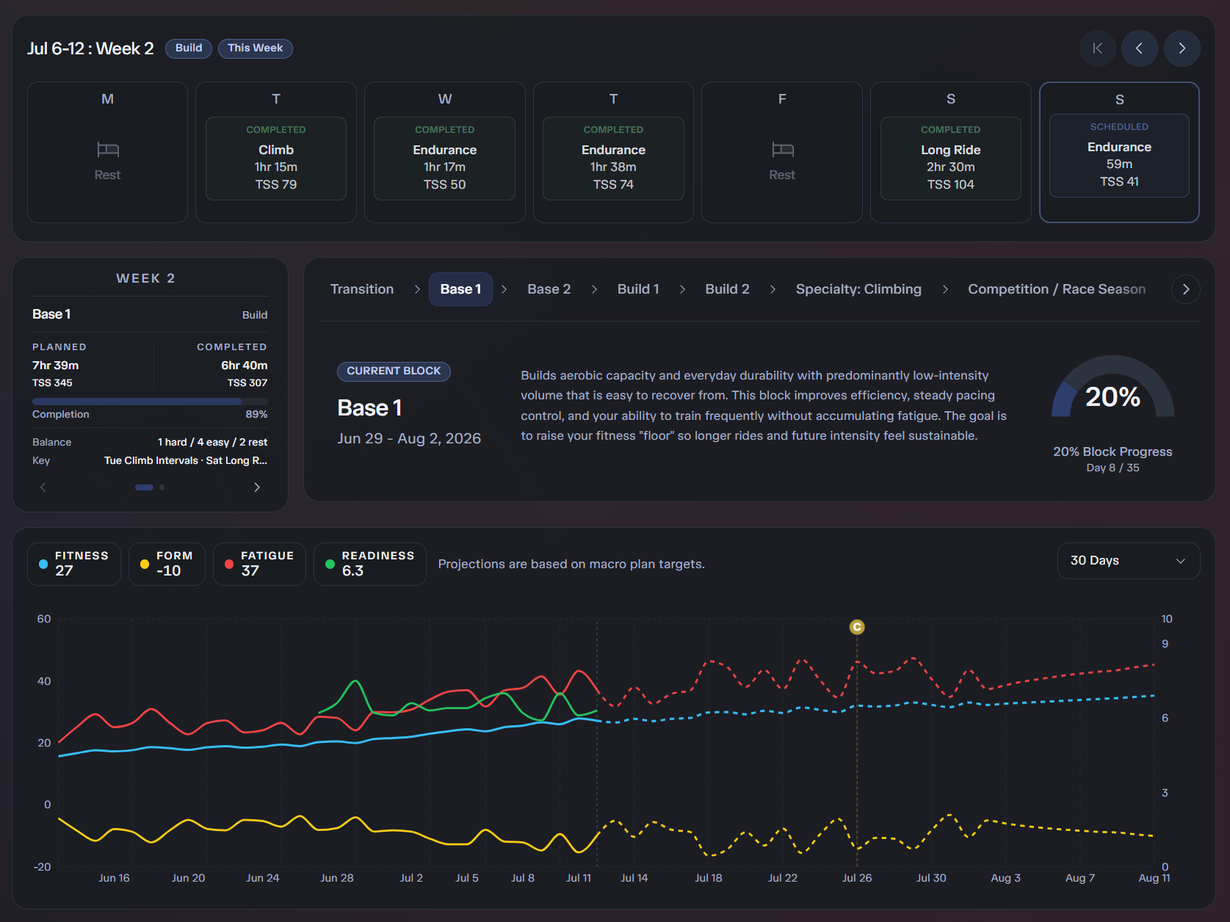Image resolution: width=1230 pixels, height=922 pixels.
Task: Select the Monday rest day card
Action: pos(108,152)
